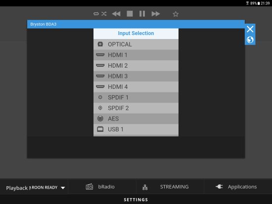Open the globe web icon
The image size is (272, 204).
250,40
